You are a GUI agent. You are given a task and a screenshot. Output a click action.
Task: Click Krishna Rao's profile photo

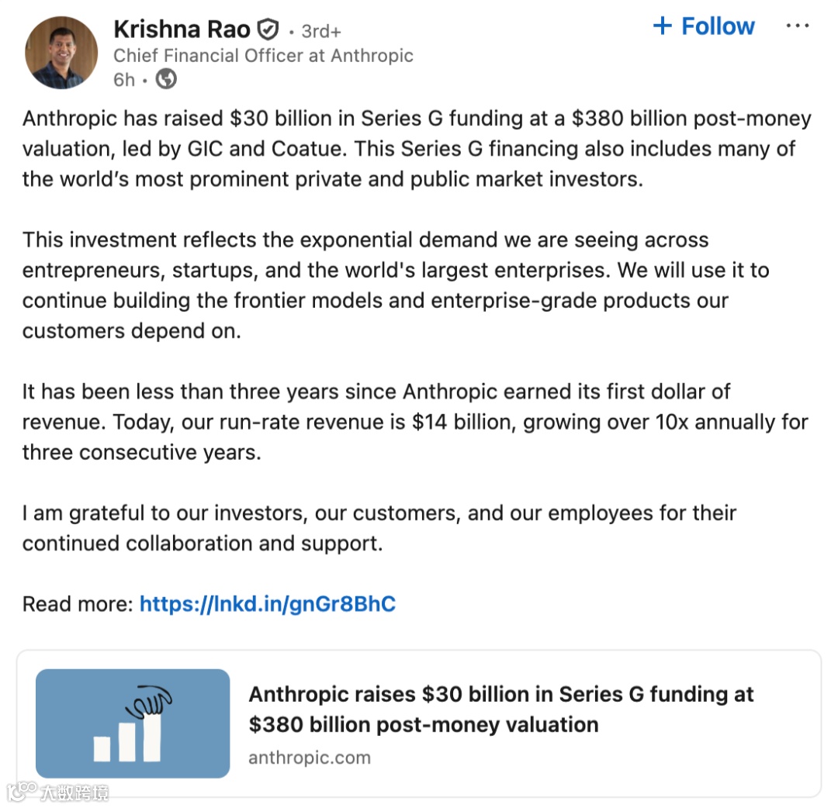pos(61,52)
